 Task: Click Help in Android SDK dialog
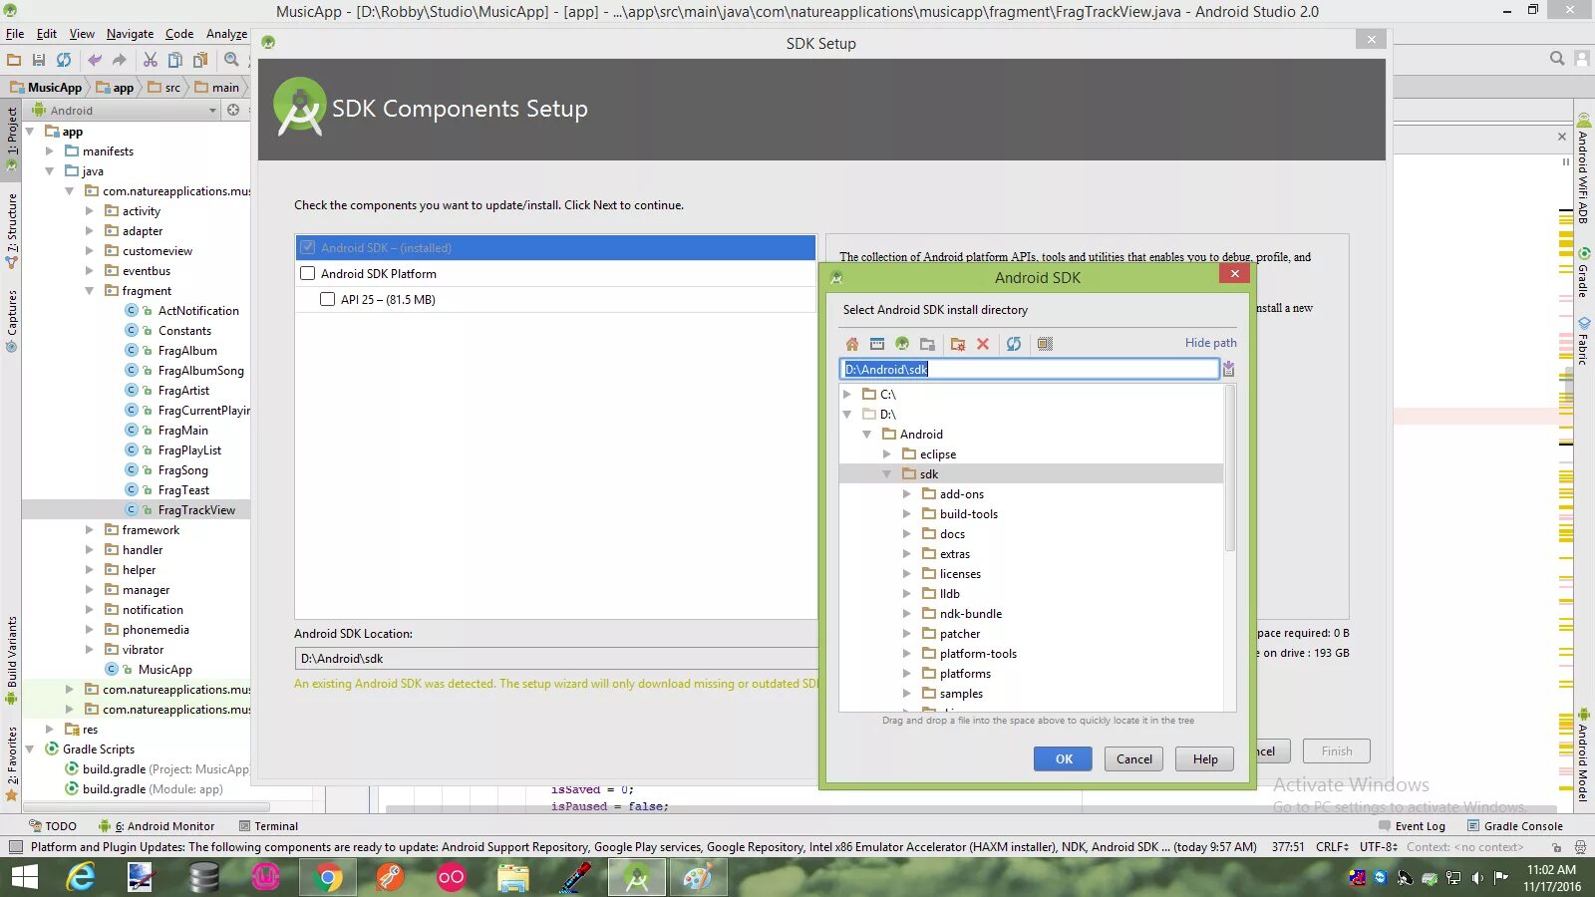pyautogui.click(x=1205, y=759)
